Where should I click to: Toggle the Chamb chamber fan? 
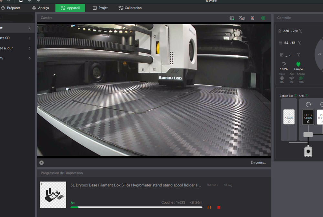(x=301, y=78)
